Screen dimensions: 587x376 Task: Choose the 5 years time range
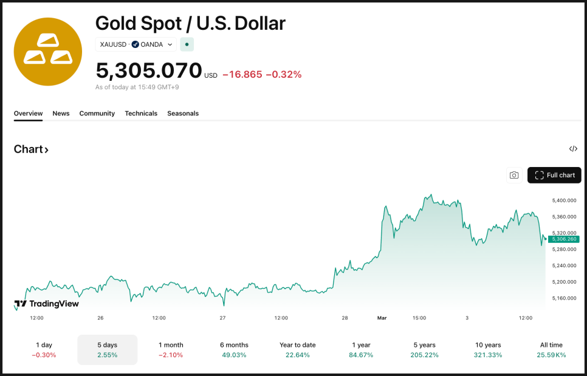pyautogui.click(x=424, y=349)
